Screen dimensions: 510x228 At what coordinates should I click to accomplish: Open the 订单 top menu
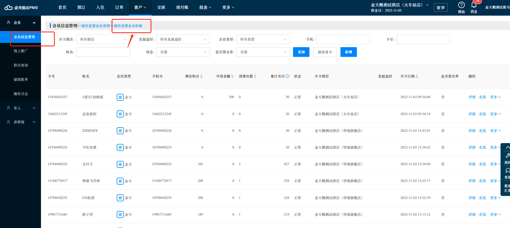point(119,8)
